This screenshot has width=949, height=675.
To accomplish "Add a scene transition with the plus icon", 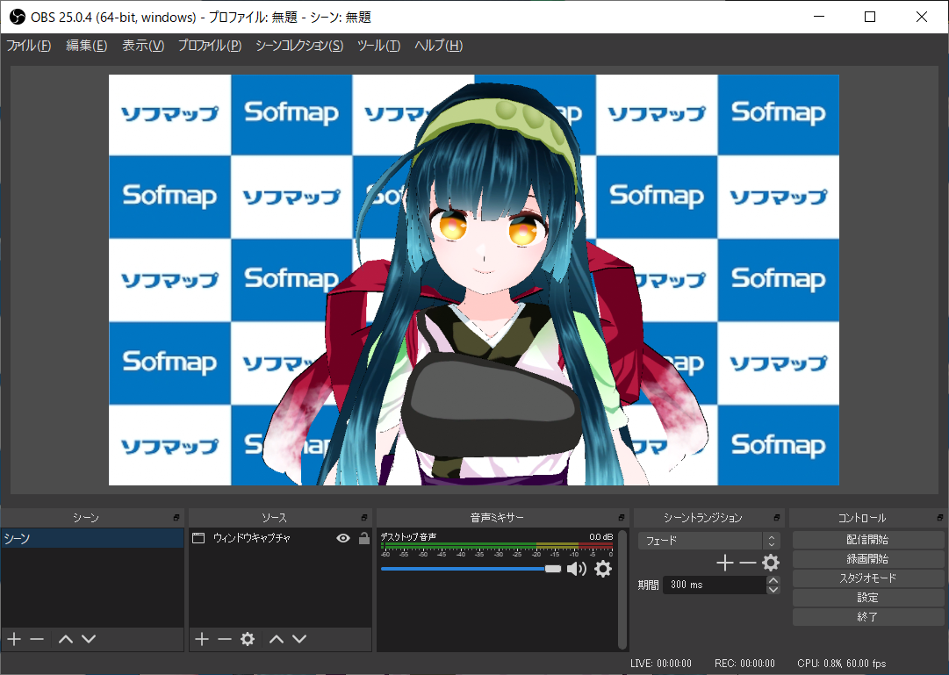I will [x=724, y=563].
